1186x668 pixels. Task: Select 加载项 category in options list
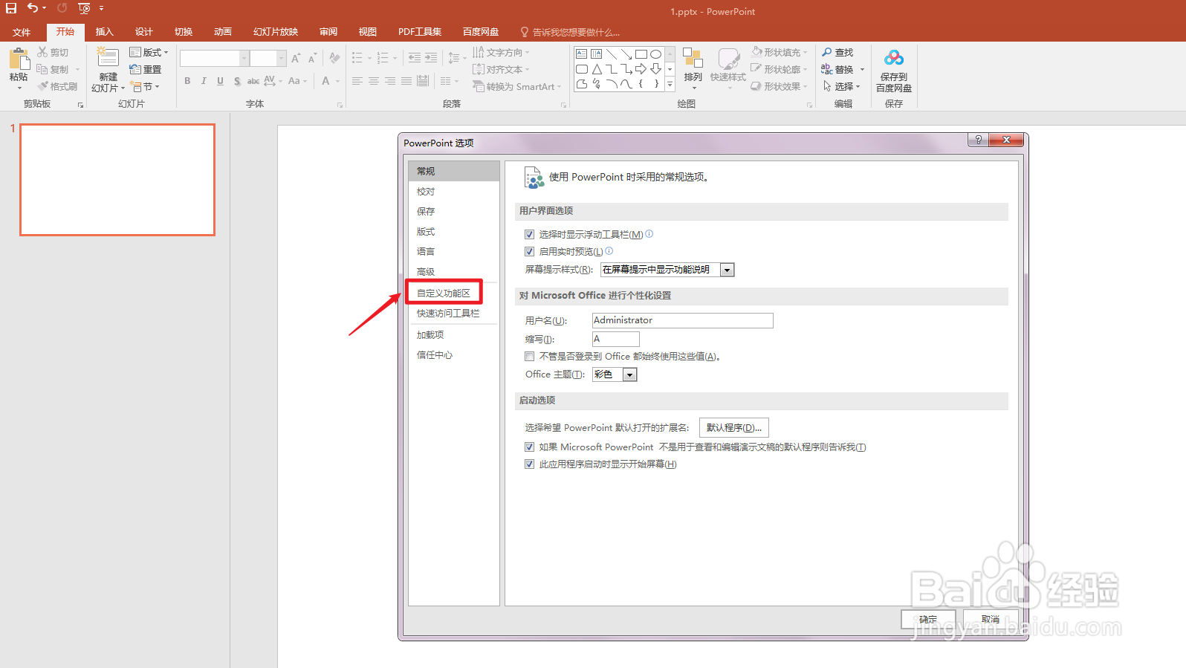[x=430, y=334]
